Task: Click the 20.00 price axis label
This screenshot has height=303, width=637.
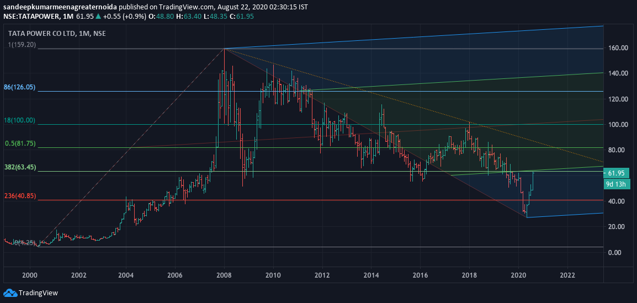Action: click(618, 227)
